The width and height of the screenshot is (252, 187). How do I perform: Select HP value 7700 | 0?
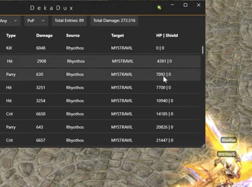tap(163, 87)
